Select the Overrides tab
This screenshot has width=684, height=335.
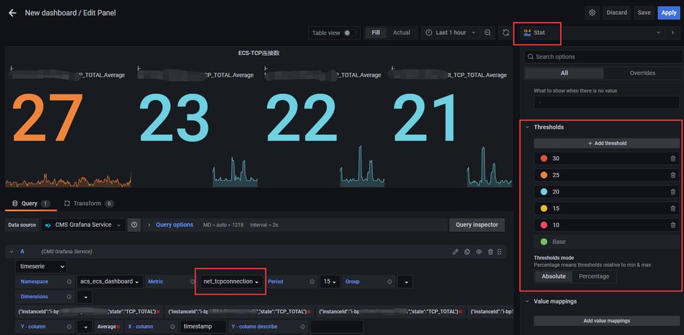click(x=642, y=73)
